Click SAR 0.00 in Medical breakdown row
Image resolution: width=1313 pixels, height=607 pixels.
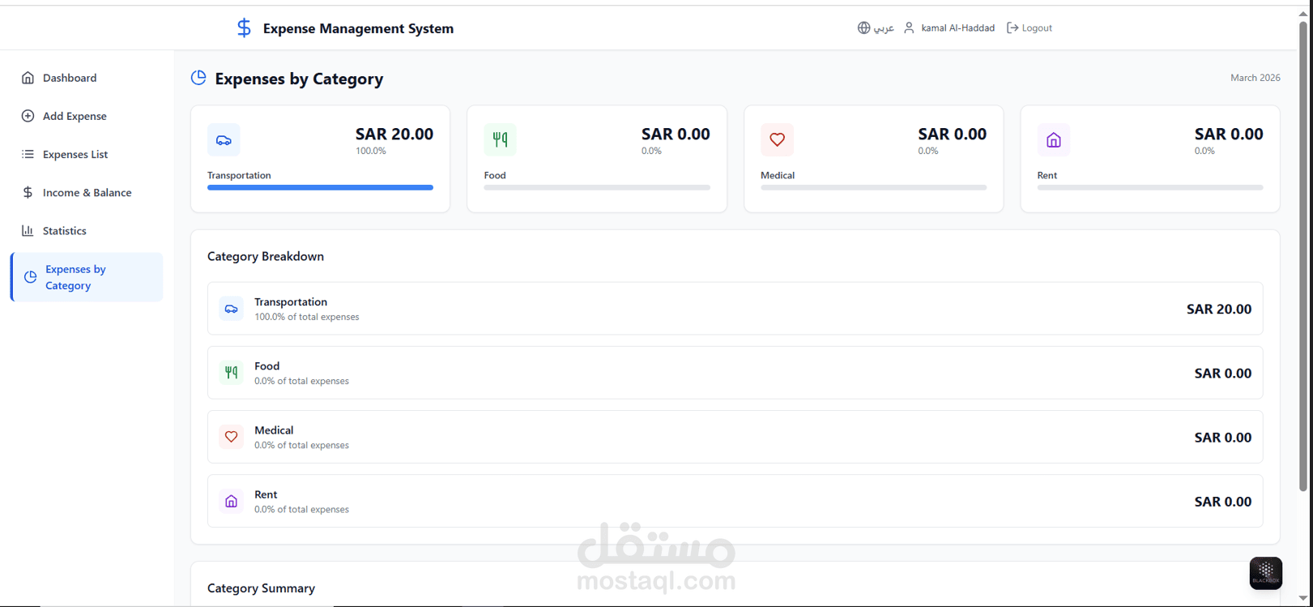1223,437
